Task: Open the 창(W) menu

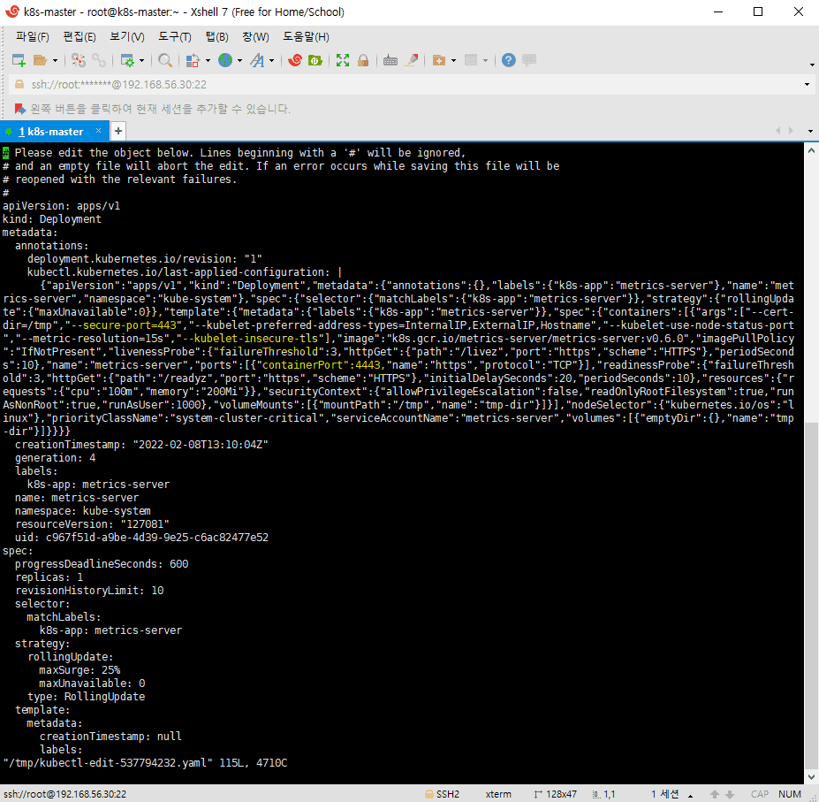Action: (255, 36)
